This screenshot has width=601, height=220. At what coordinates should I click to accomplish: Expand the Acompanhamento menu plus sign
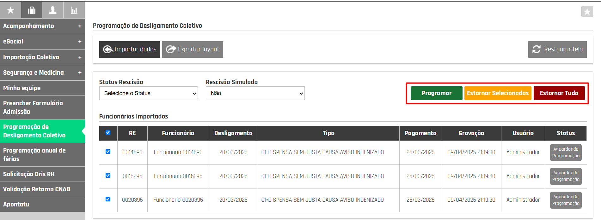tap(80, 26)
